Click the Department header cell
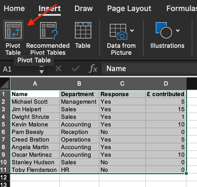The image size is (197, 187). [x=79, y=94]
